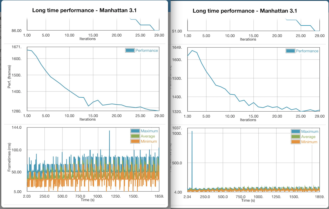Click the '1280.' axis value
The height and width of the screenshot is (209, 329).
(16, 111)
